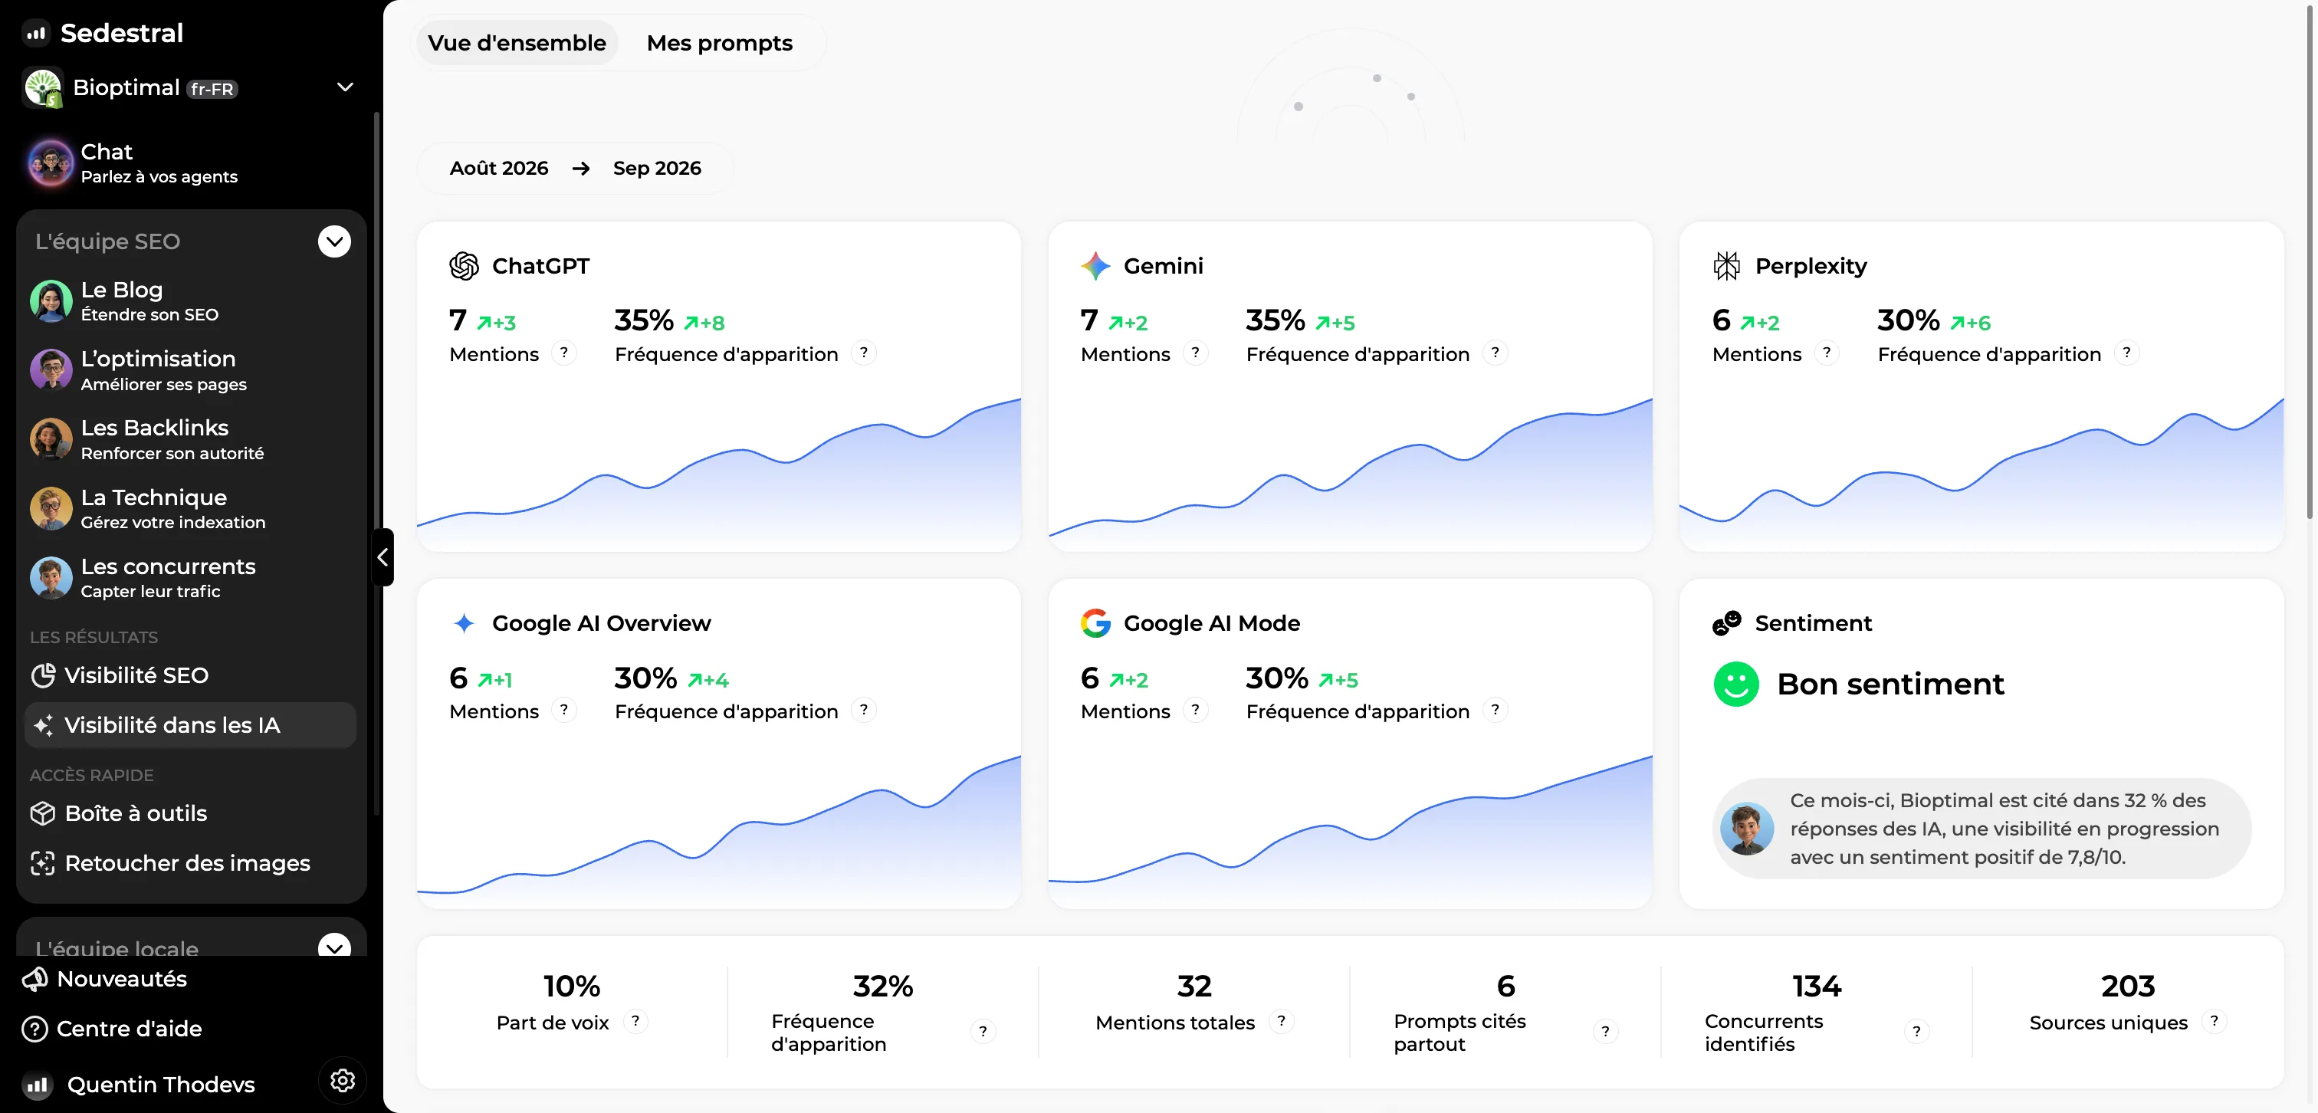Click the green Bon sentiment smiley
2318x1113 pixels.
click(1735, 684)
